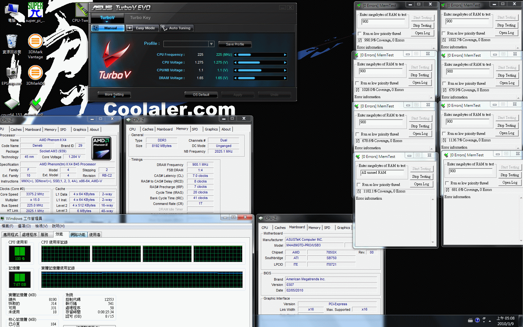Viewport: 523px width, 327px height.
Task: Toggle low priority thread in 1136.7% Coverage MemTest
Action: [x=444, y=134]
